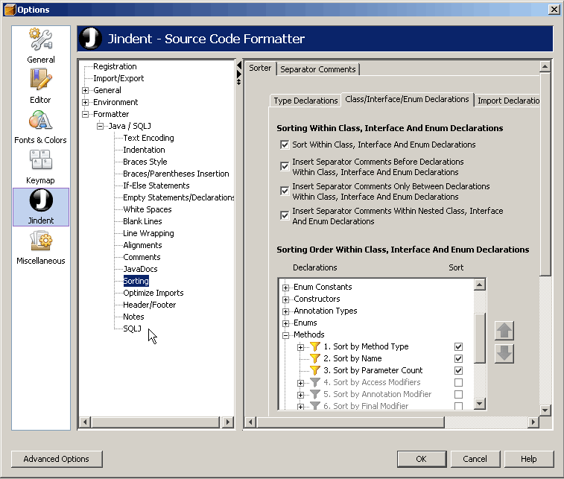Select the Editor category icon

[x=40, y=80]
